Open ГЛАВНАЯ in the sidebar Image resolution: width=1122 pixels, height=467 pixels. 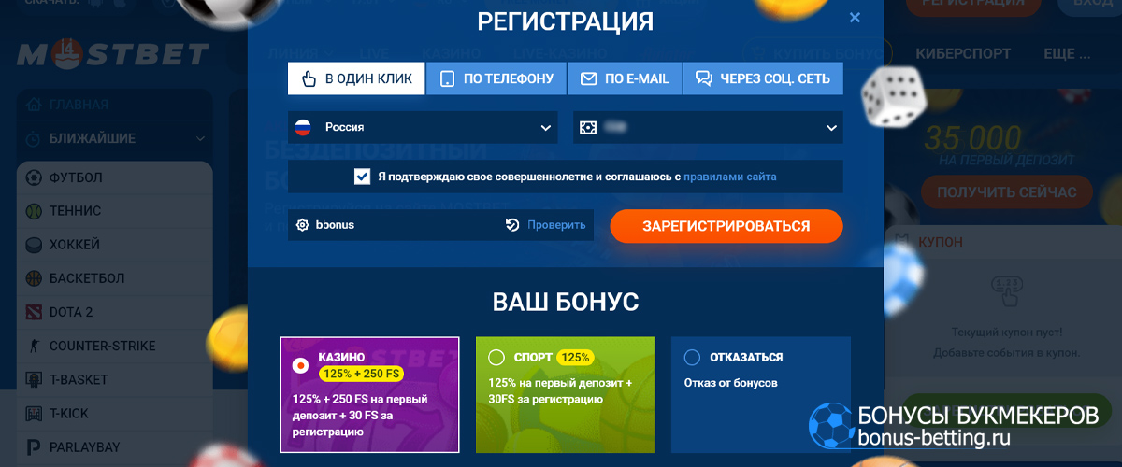tap(79, 105)
